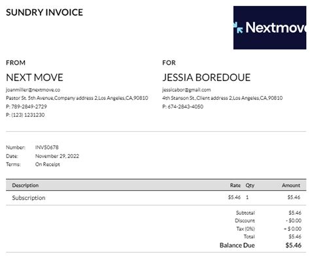The image size is (310, 258).
Task: Click the FOR section label
Action: point(169,63)
